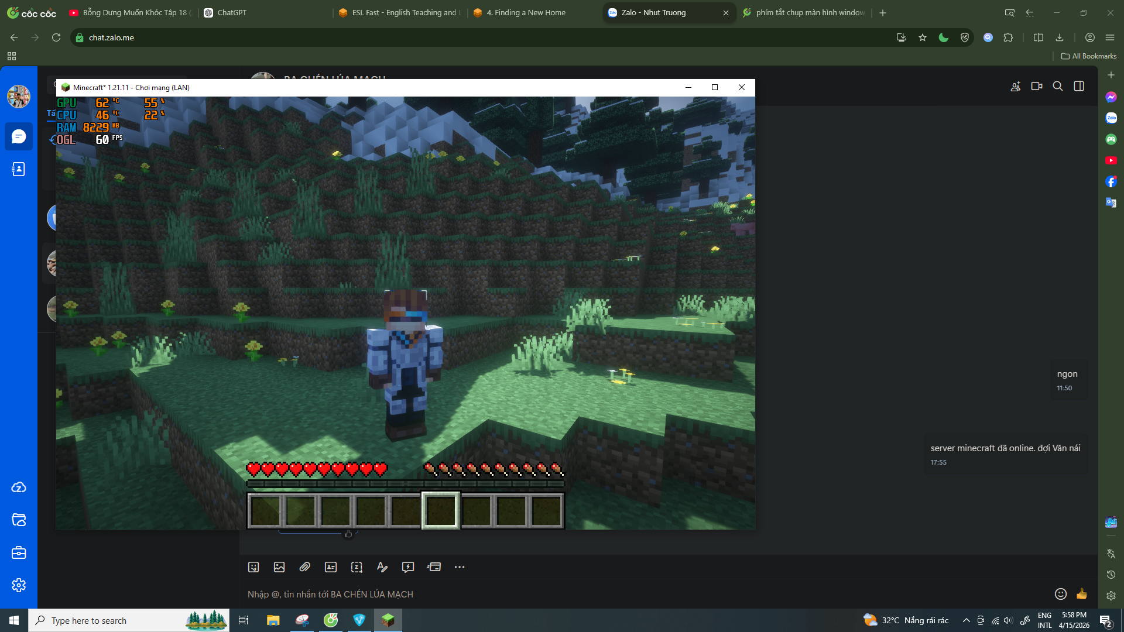1124x632 pixels.
Task: Reload the Zalo page
Action: click(x=56, y=37)
